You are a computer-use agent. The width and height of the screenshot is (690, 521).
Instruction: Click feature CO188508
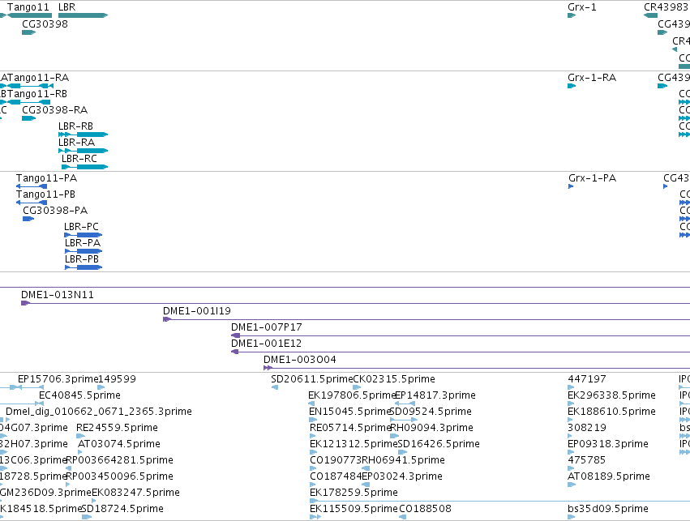coord(402,517)
